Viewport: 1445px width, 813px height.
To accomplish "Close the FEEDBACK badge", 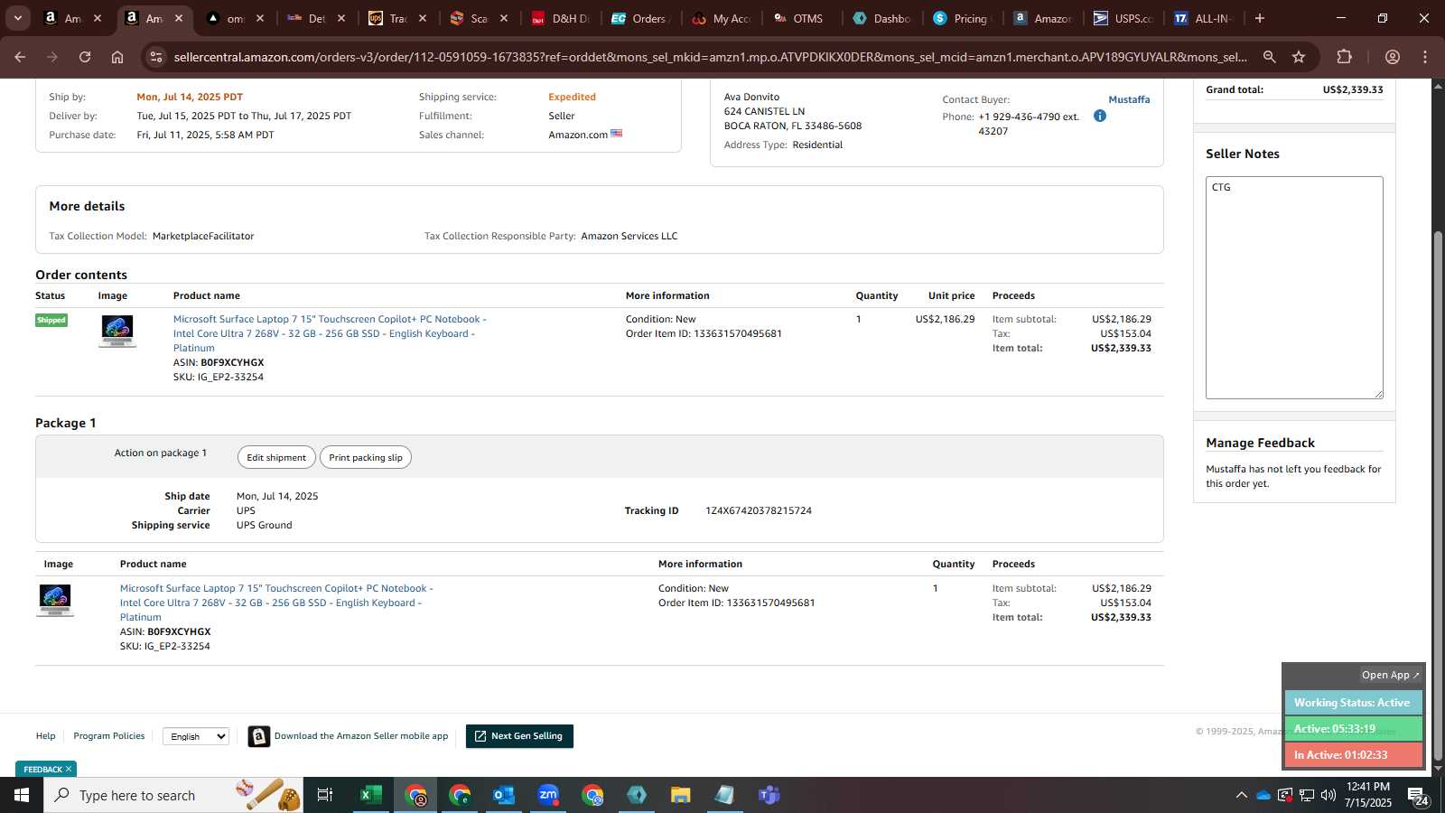I will (x=69, y=769).
